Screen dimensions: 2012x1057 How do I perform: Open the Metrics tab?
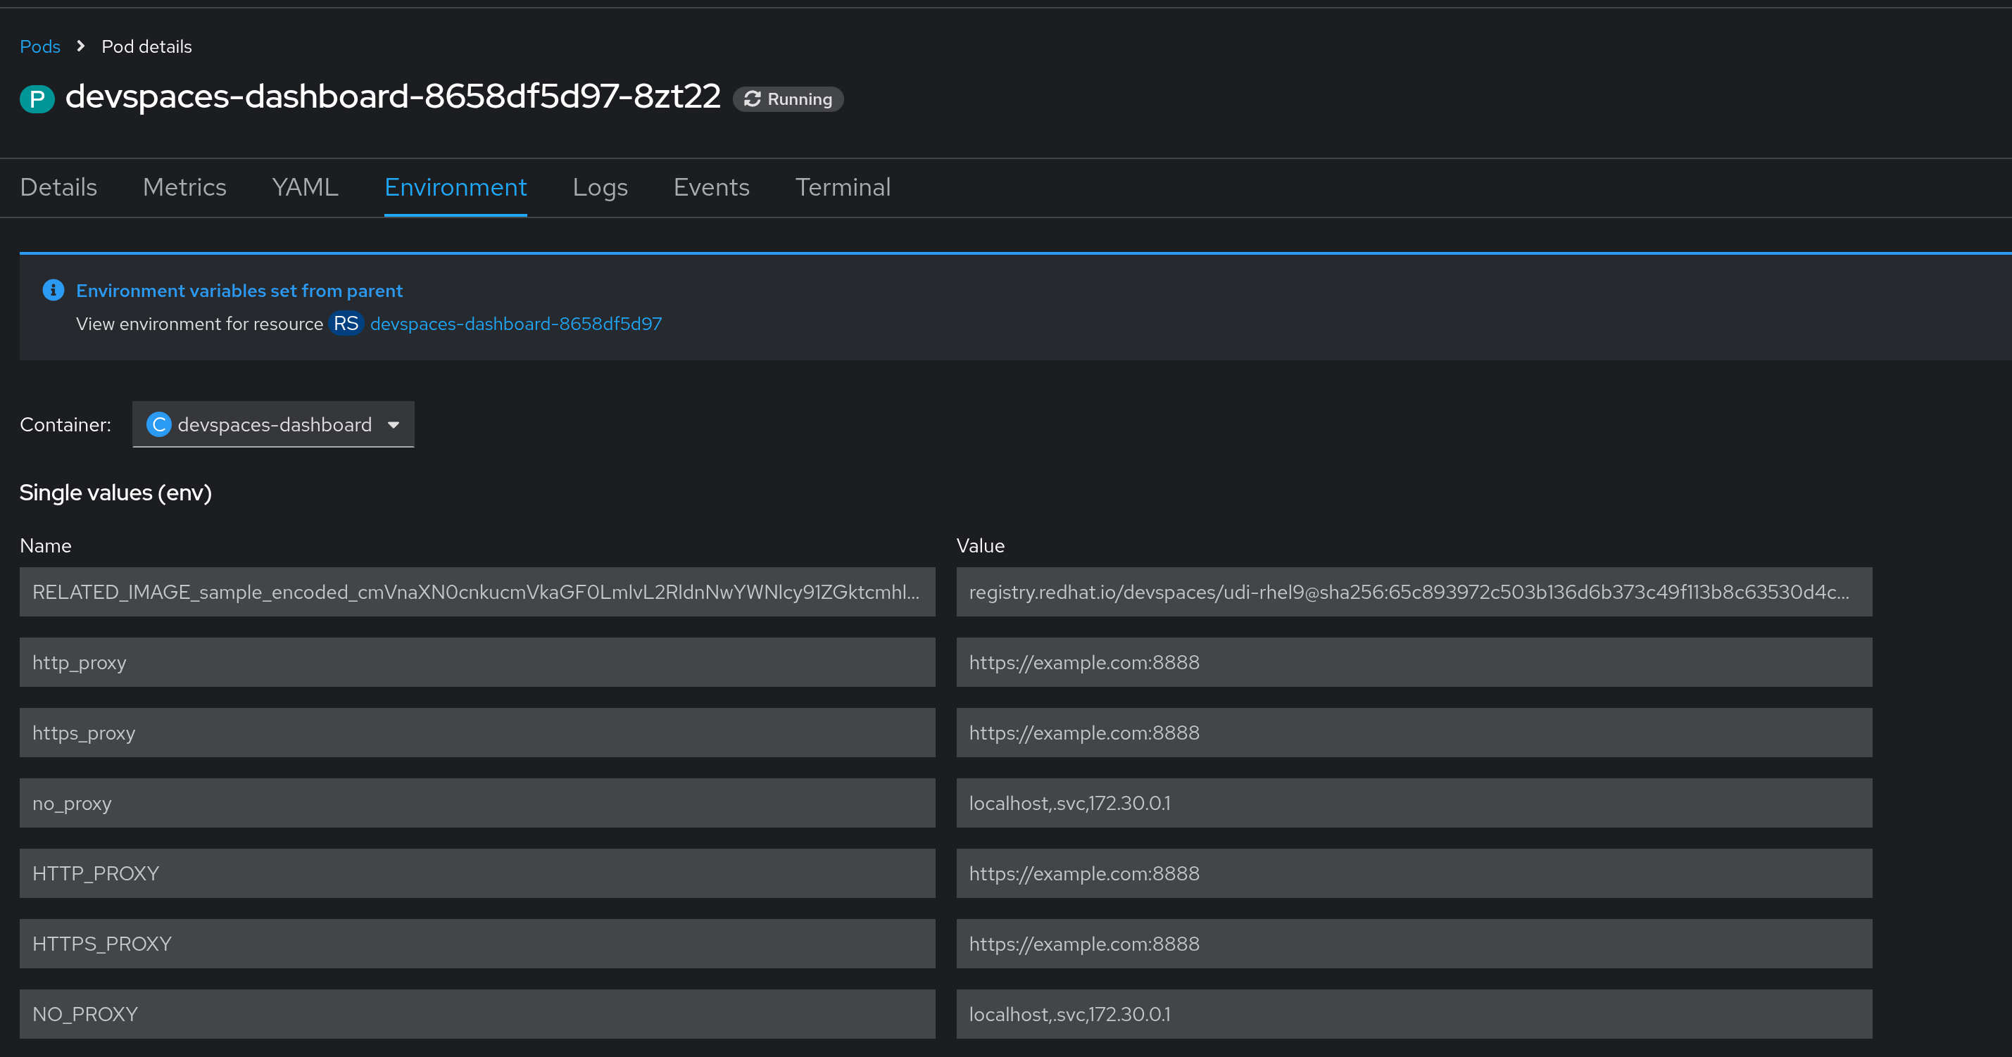click(x=184, y=187)
